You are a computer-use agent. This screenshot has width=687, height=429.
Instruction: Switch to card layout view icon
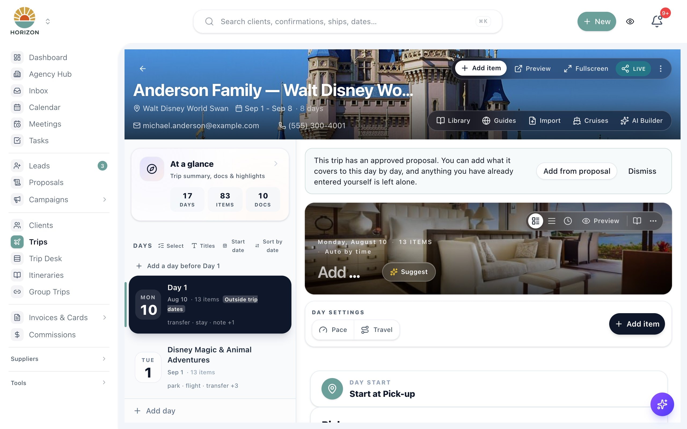point(535,221)
